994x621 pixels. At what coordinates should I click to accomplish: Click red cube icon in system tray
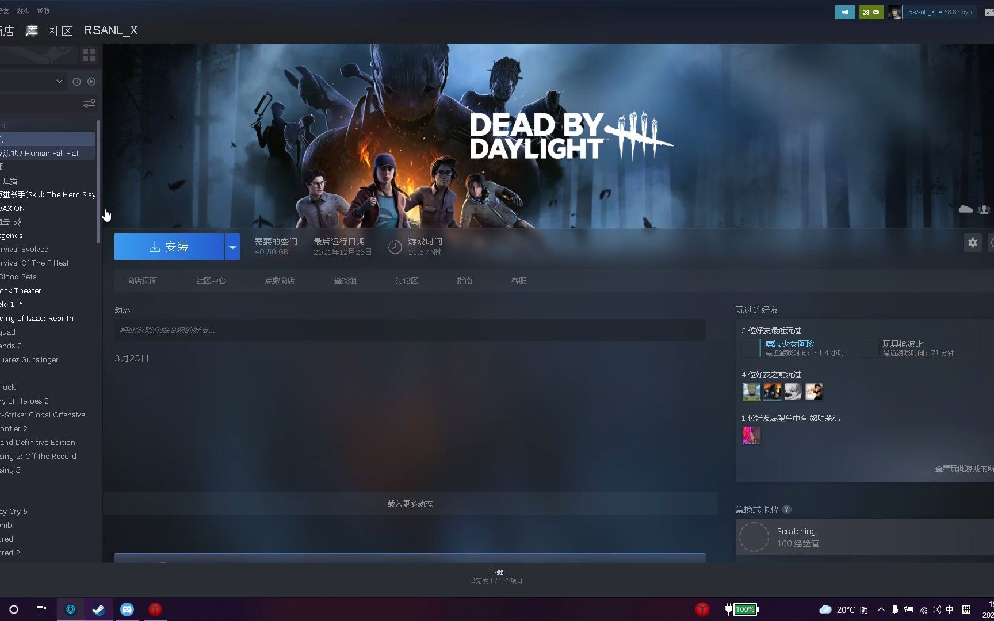pos(702,609)
